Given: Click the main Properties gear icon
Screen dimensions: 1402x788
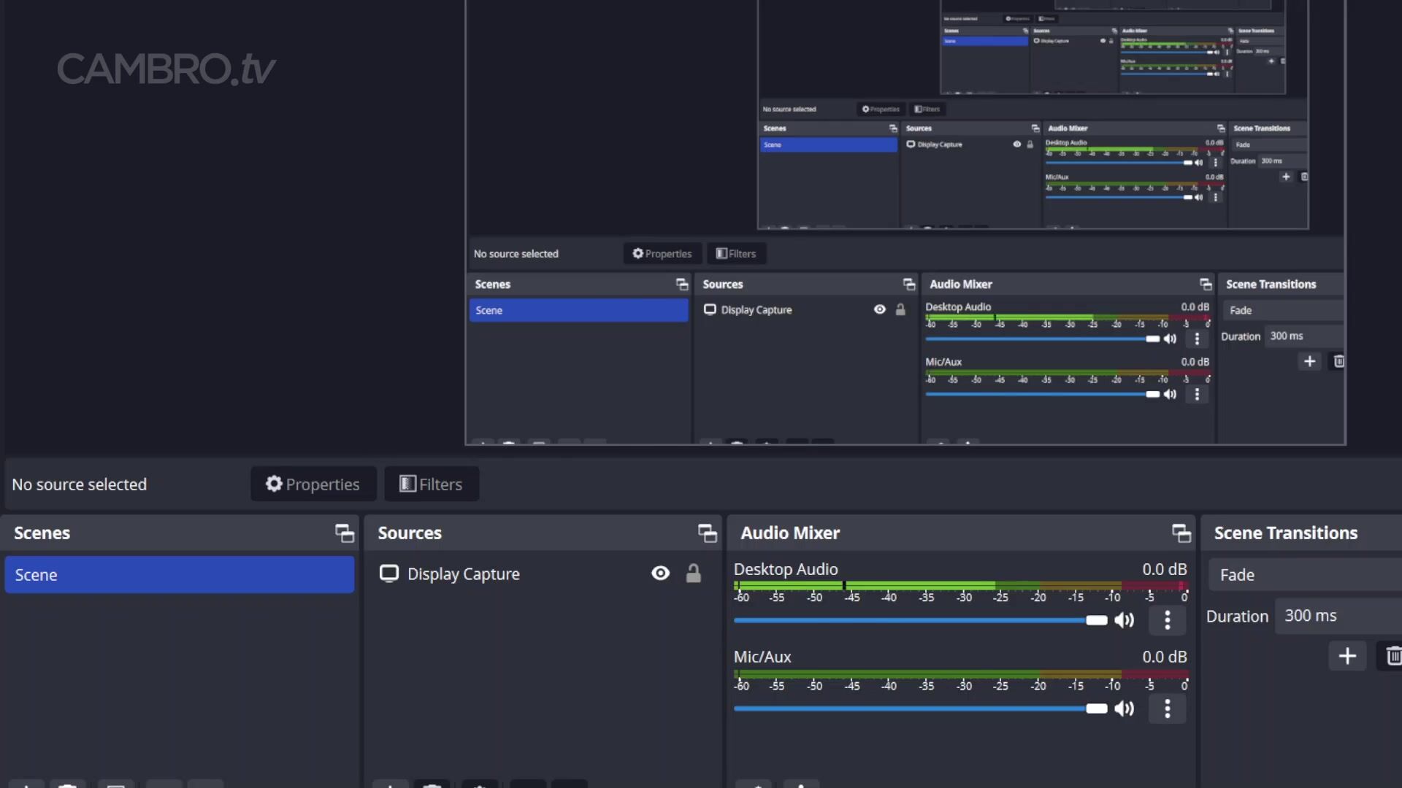Looking at the screenshot, I should tap(274, 484).
